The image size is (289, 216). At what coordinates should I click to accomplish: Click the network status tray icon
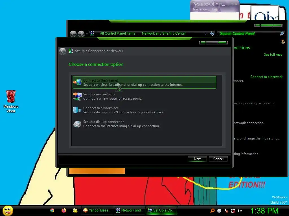[x=233, y=211]
